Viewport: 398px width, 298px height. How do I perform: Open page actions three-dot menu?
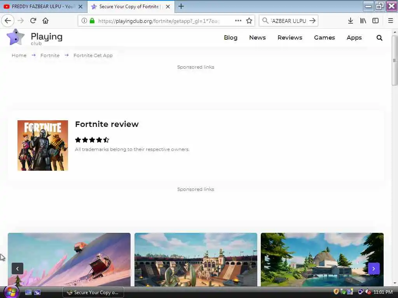(x=238, y=21)
